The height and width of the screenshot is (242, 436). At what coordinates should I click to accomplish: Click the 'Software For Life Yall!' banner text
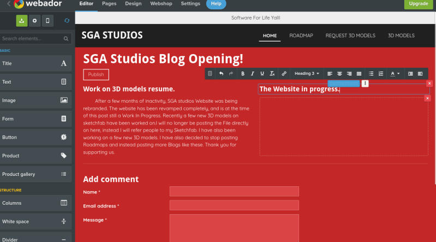[x=255, y=18]
